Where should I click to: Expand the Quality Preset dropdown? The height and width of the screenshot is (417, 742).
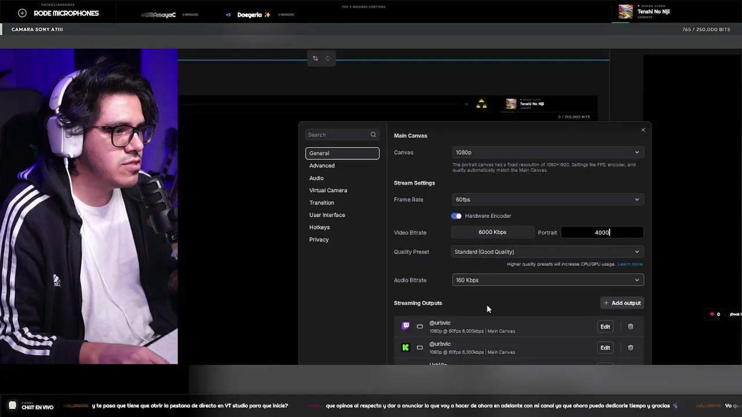[x=548, y=252]
